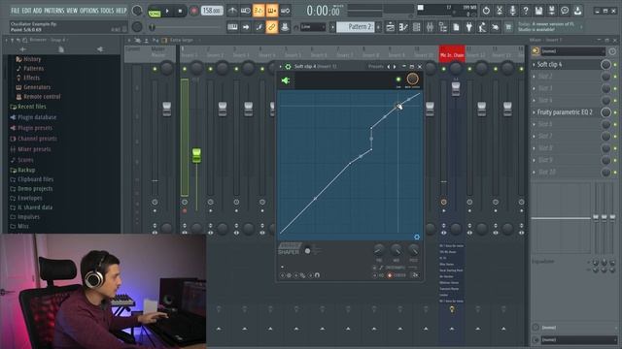Toggle the Wave Shaper ON LED

coord(398,79)
